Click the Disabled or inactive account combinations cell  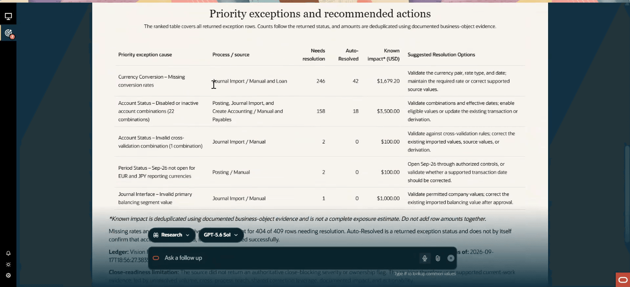pos(159,111)
